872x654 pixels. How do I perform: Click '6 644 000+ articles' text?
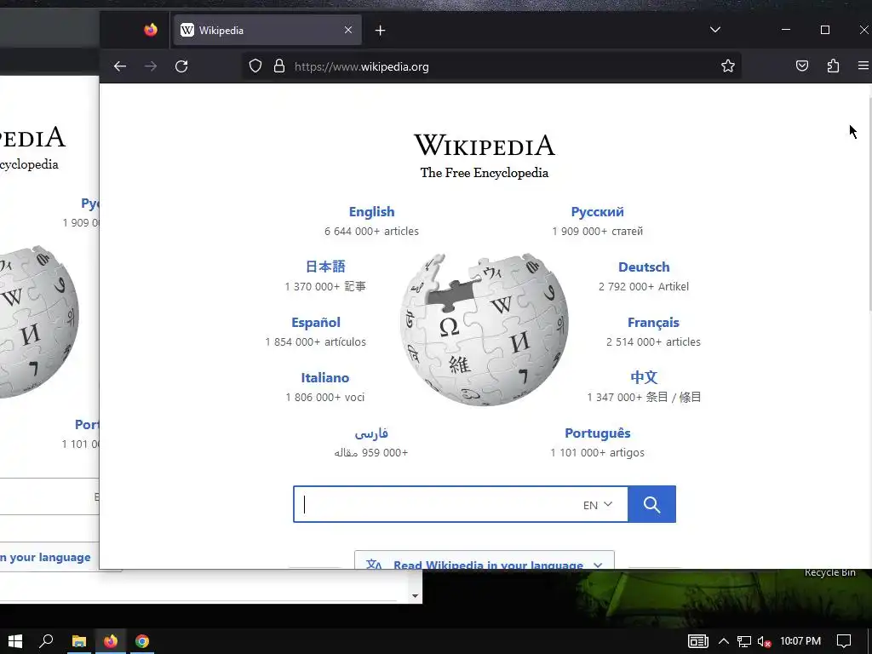pyautogui.click(x=371, y=232)
